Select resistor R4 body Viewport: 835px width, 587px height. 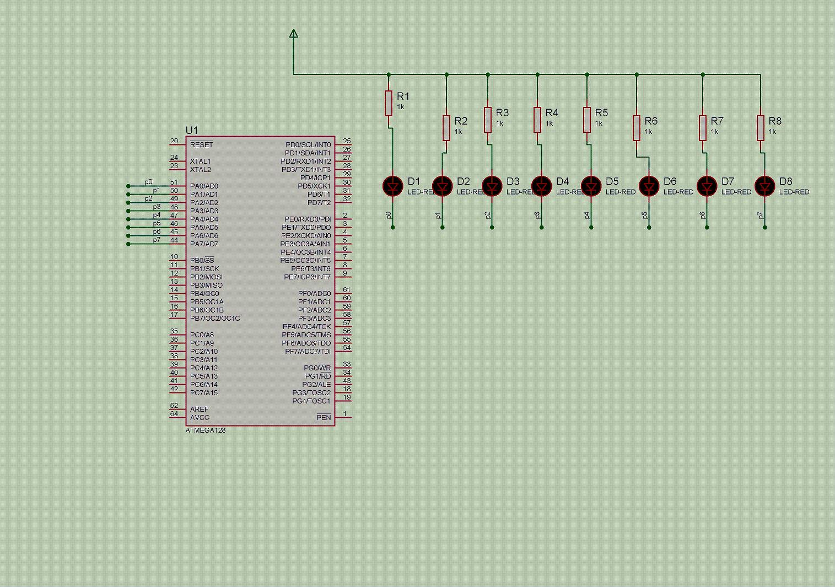[x=537, y=120]
